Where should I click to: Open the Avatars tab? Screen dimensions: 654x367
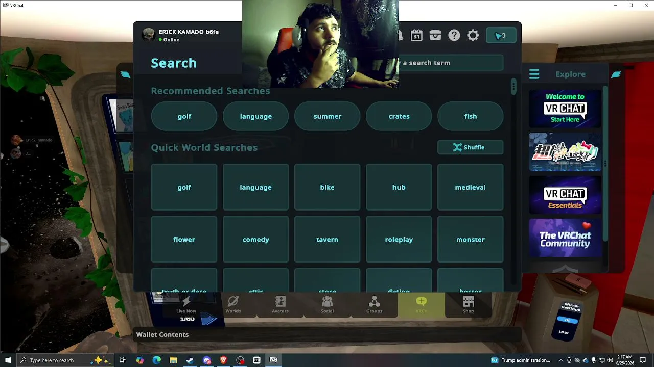[280, 305]
